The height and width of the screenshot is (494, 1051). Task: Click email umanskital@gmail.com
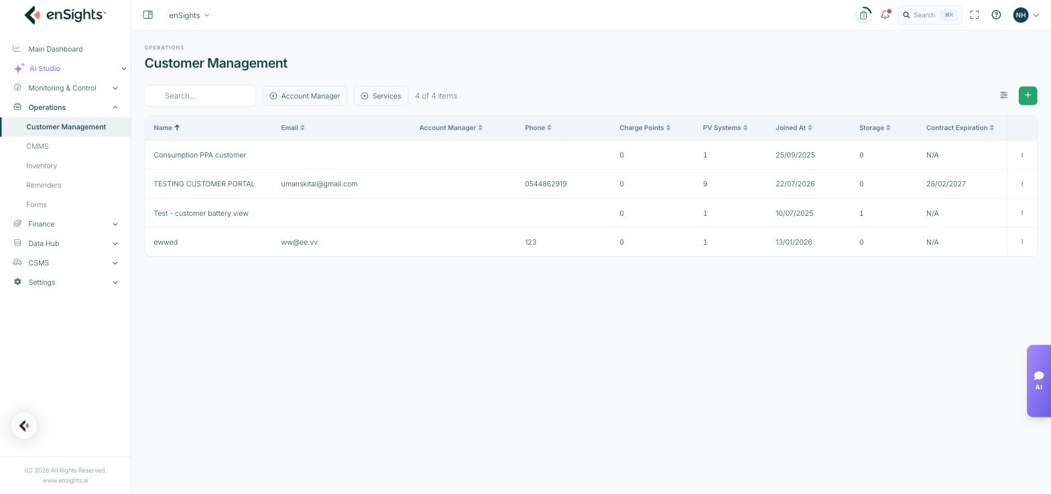[x=319, y=184]
